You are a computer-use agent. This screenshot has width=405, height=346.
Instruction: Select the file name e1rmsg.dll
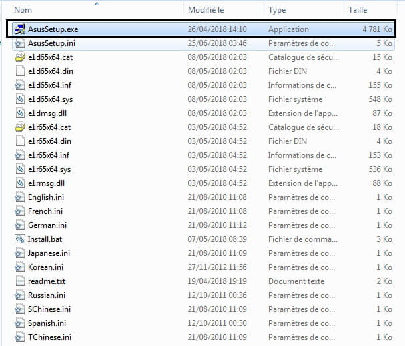(46, 183)
